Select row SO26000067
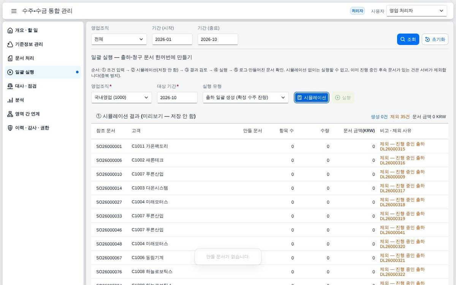Image resolution: width=456 pixels, height=285 pixels. (270, 258)
